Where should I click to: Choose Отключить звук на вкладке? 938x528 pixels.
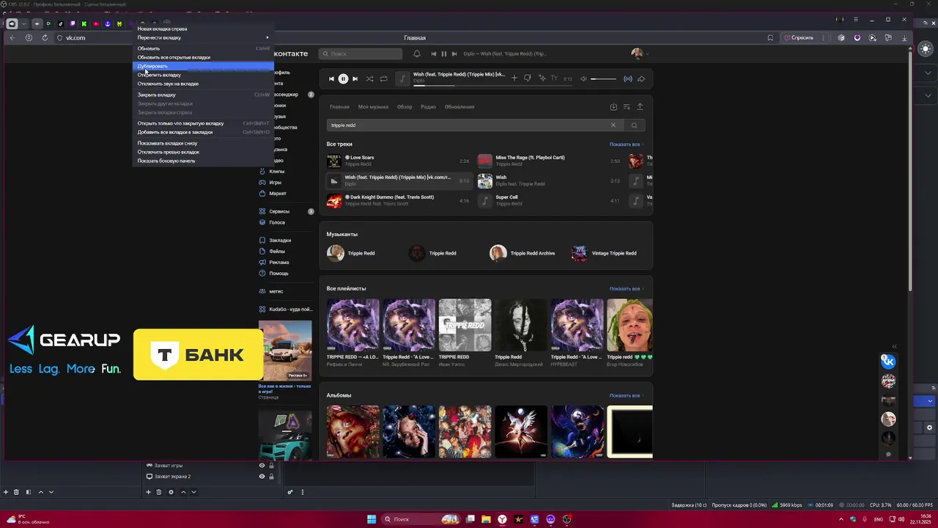[x=203, y=84]
